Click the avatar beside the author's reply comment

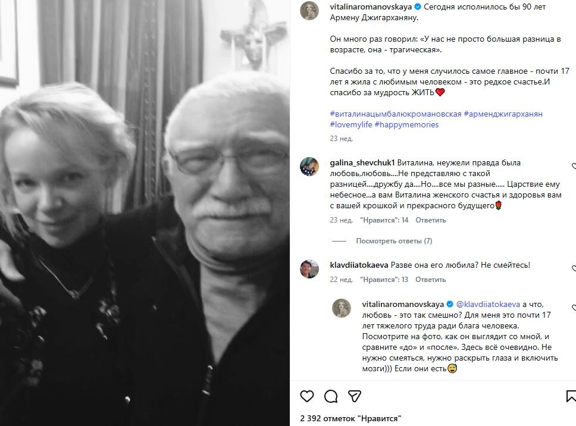click(x=342, y=308)
